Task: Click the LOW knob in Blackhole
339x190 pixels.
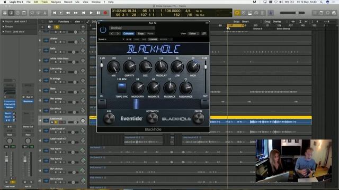Action: [x=177, y=67]
